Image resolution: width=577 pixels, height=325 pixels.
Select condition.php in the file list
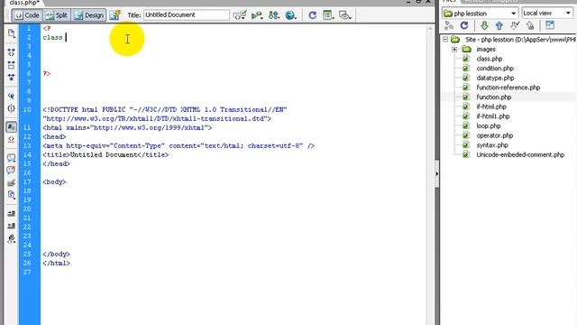click(495, 69)
